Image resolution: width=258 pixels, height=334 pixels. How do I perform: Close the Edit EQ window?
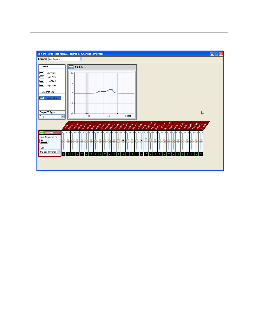[x=221, y=54]
